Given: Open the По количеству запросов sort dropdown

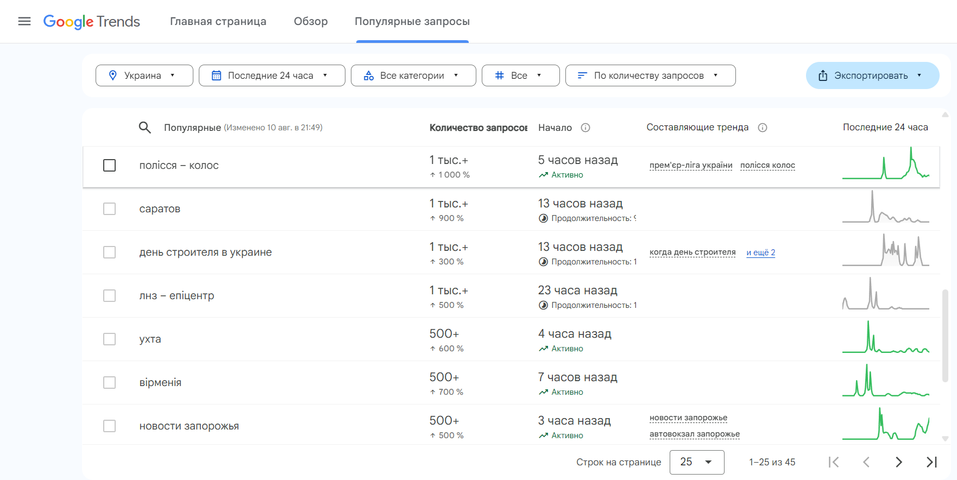Looking at the screenshot, I should click(651, 75).
